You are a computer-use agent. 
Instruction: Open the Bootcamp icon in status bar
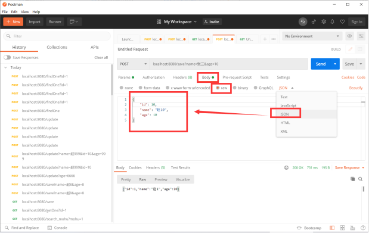[x=299, y=228]
